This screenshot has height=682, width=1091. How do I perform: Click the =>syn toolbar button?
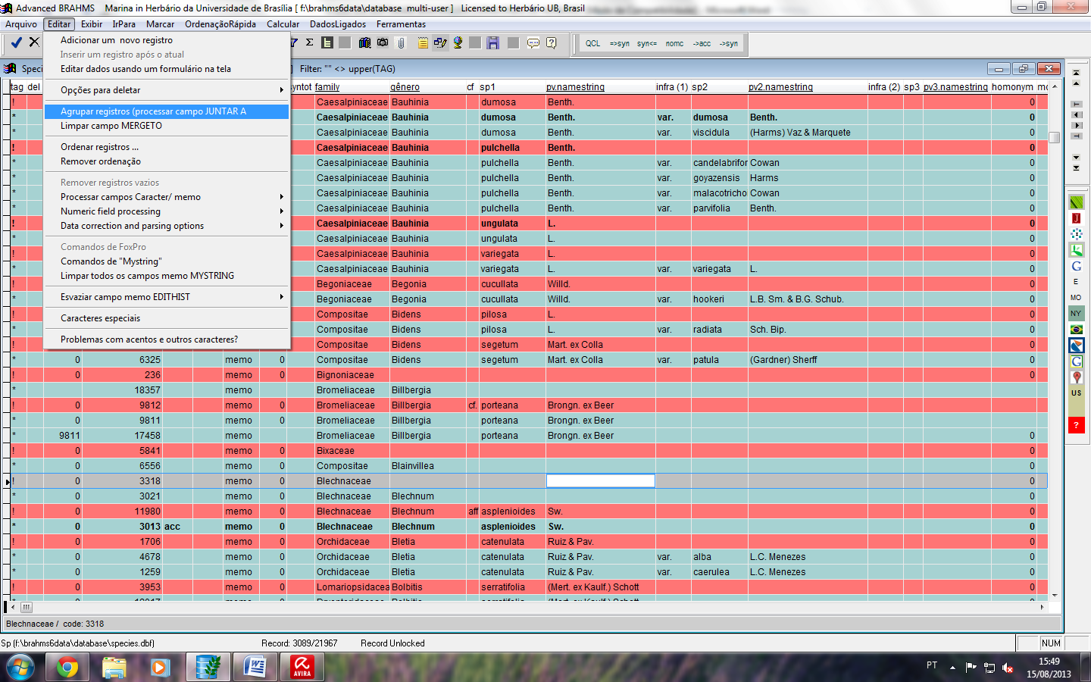point(619,43)
